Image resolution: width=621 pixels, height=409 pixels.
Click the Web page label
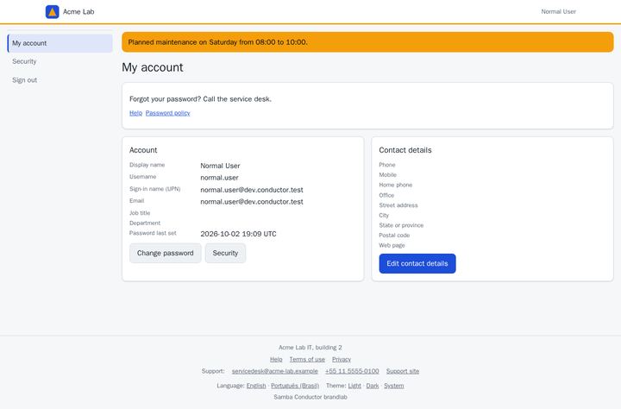point(392,245)
